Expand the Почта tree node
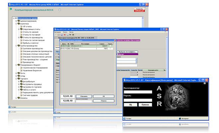 coord(16,73)
